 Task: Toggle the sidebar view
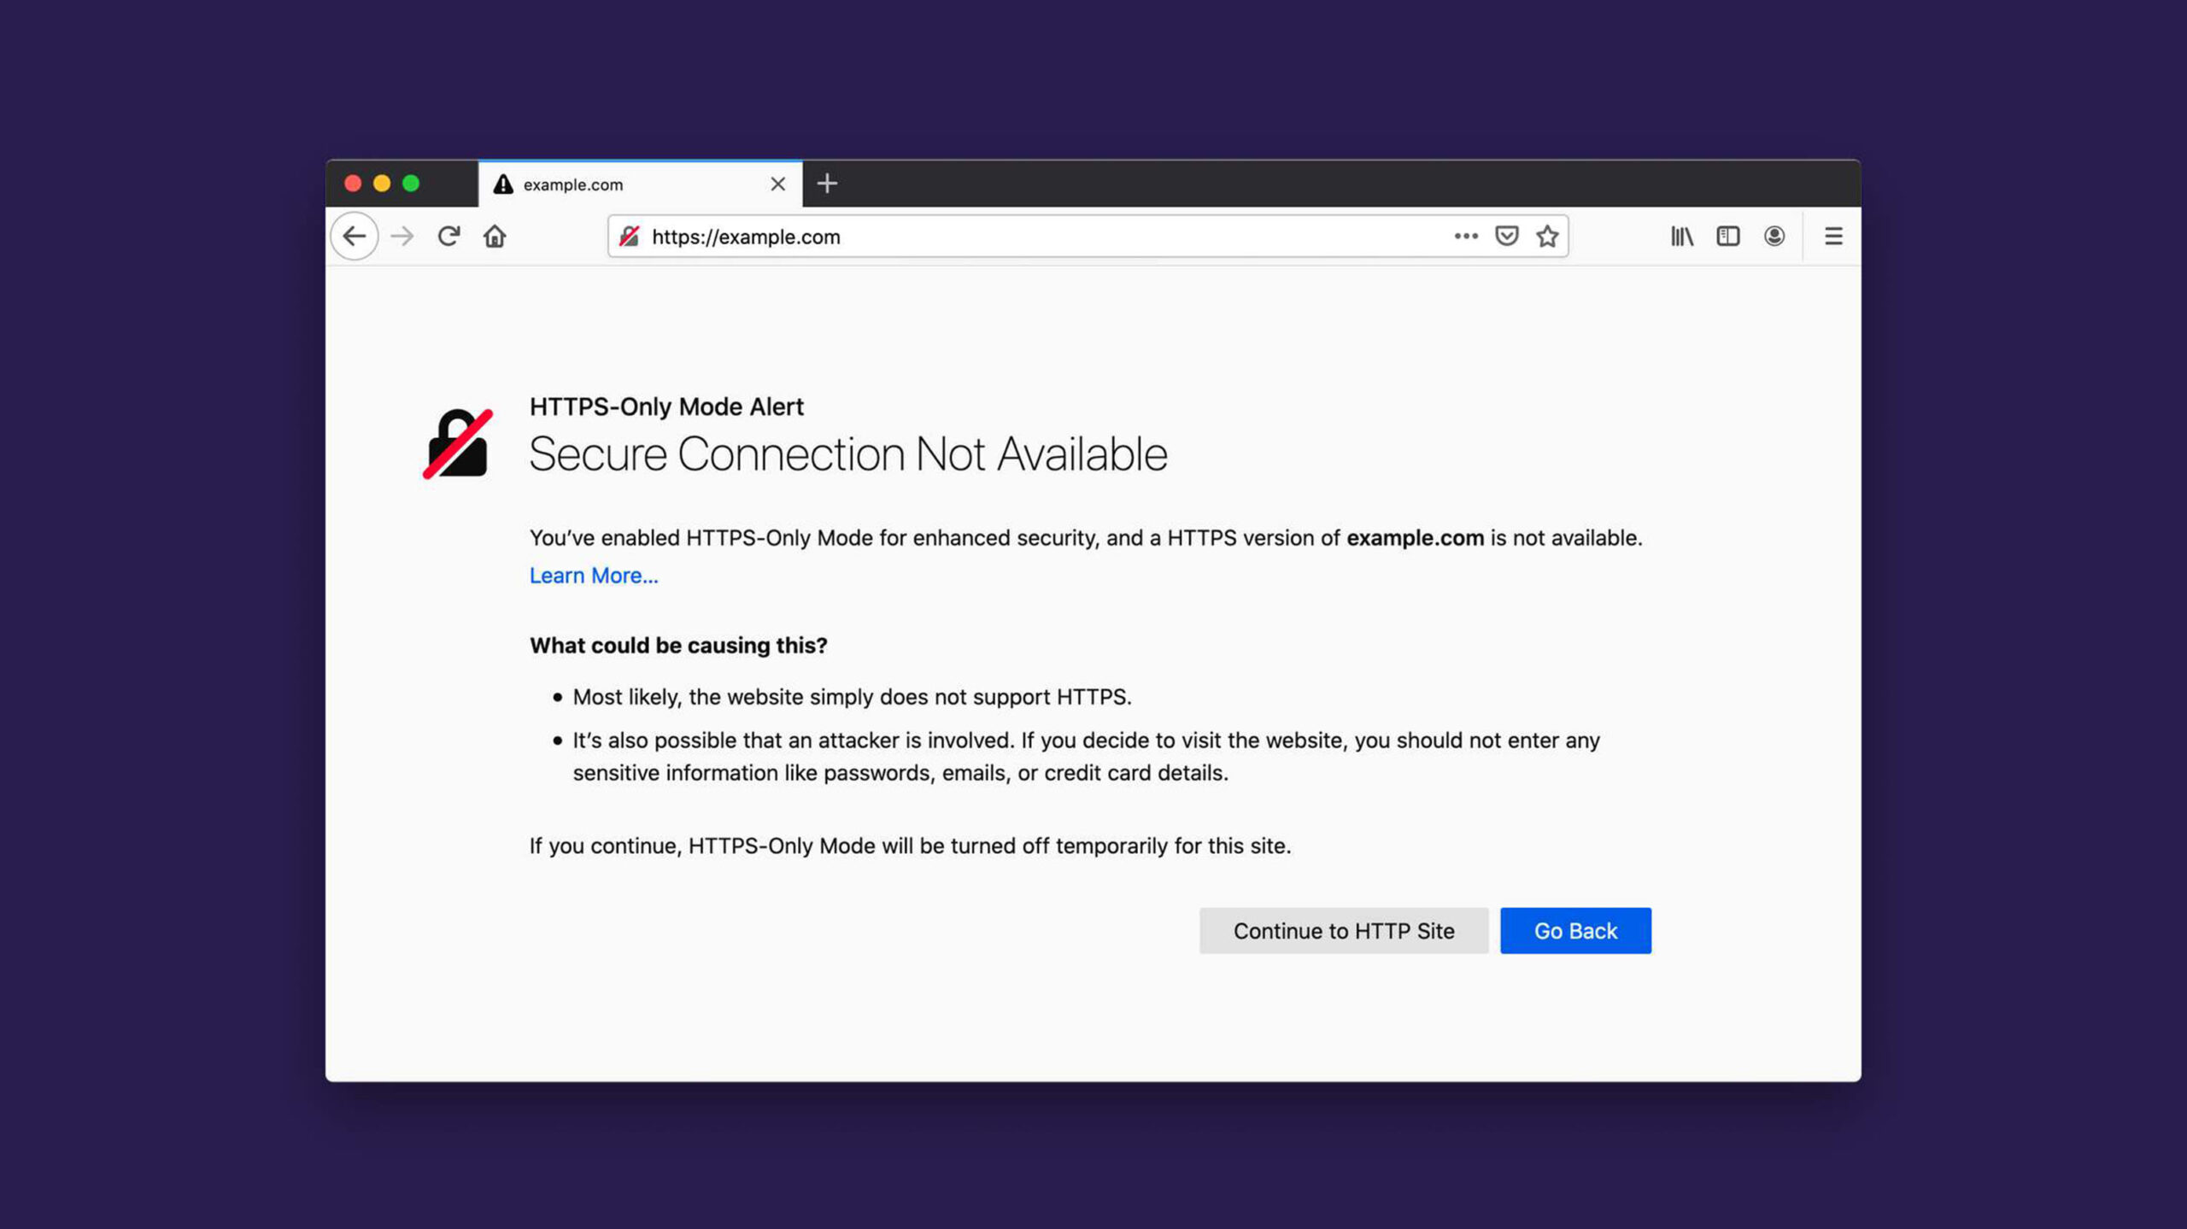click(x=1728, y=237)
